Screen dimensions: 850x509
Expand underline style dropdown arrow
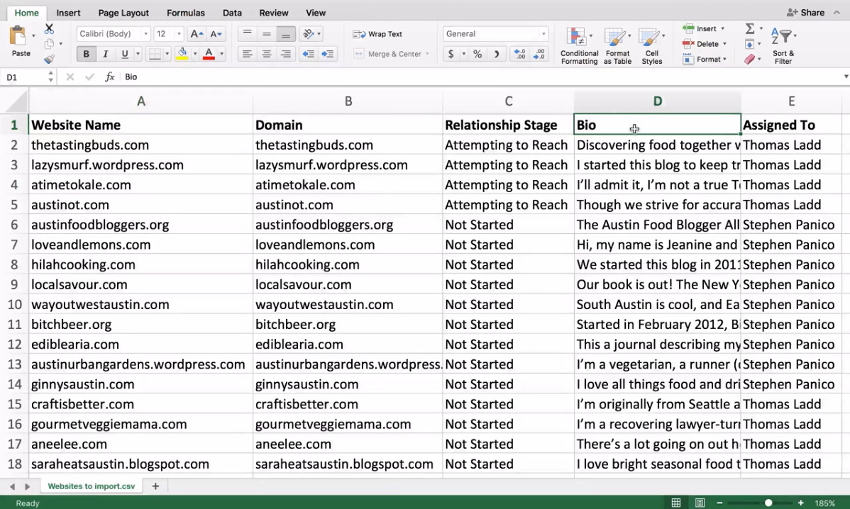[x=138, y=54]
